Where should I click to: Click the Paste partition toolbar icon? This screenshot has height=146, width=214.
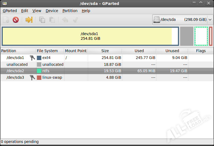pos(52,20)
